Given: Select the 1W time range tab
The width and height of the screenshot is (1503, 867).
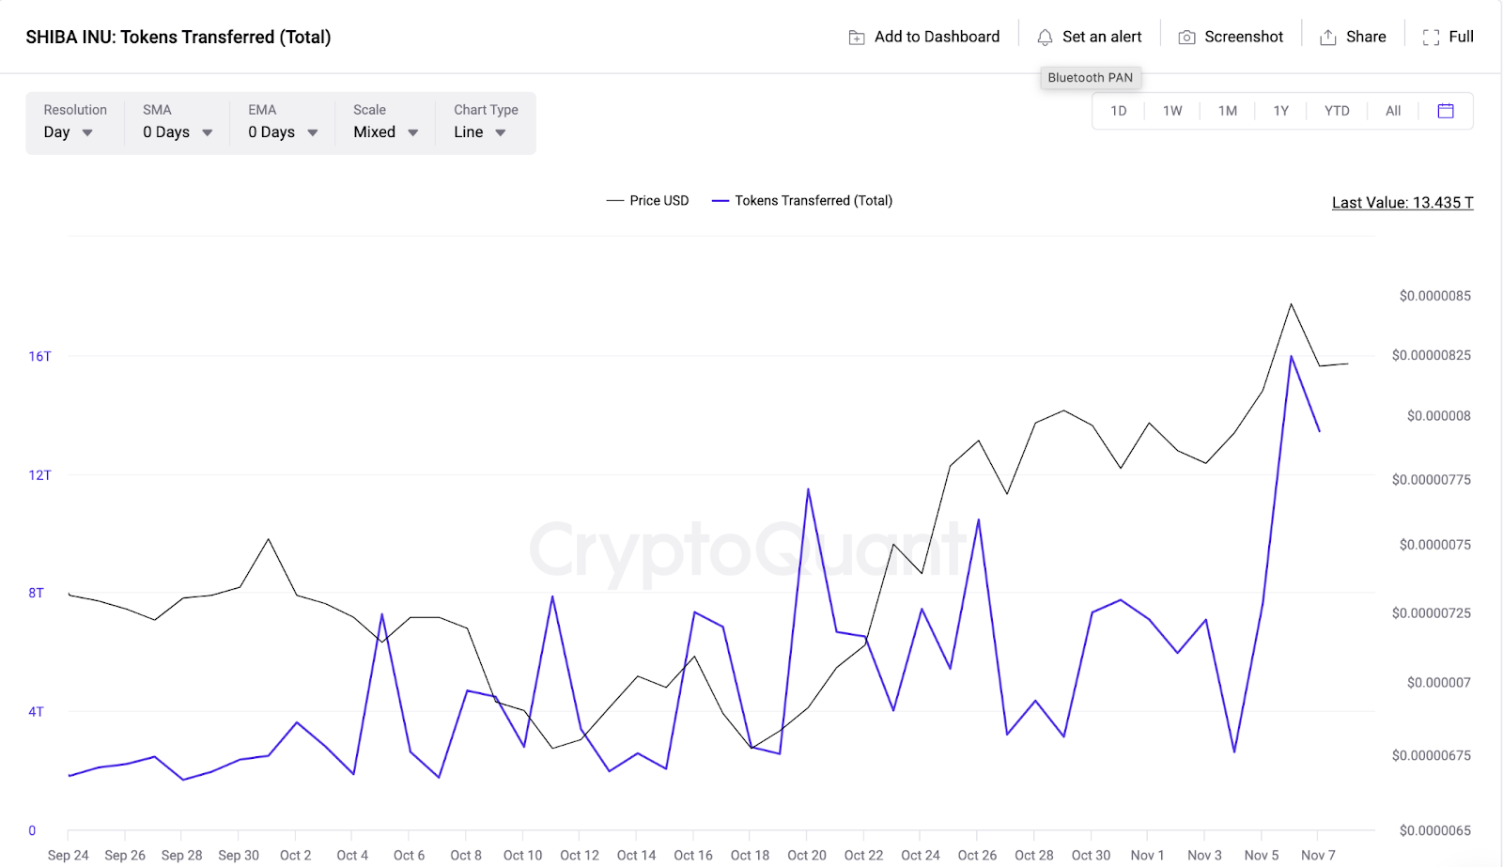Looking at the screenshot, I should point(1172,111).
